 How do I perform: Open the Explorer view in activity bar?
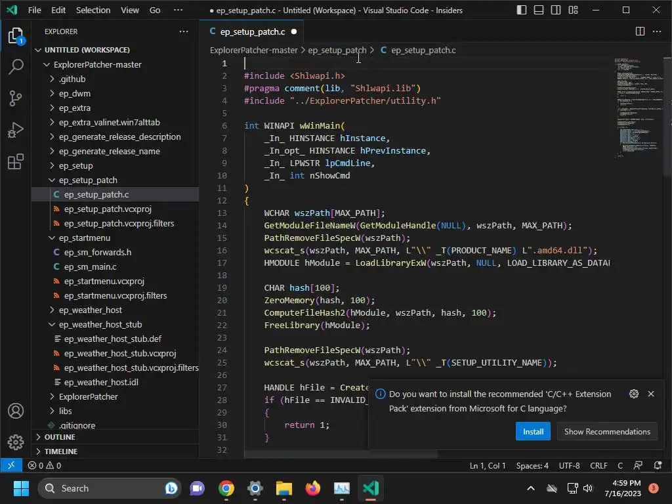[16, 35]
